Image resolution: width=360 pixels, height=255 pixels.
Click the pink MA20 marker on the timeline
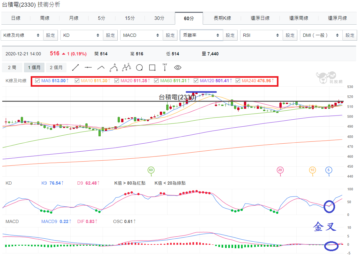(280, 170)
